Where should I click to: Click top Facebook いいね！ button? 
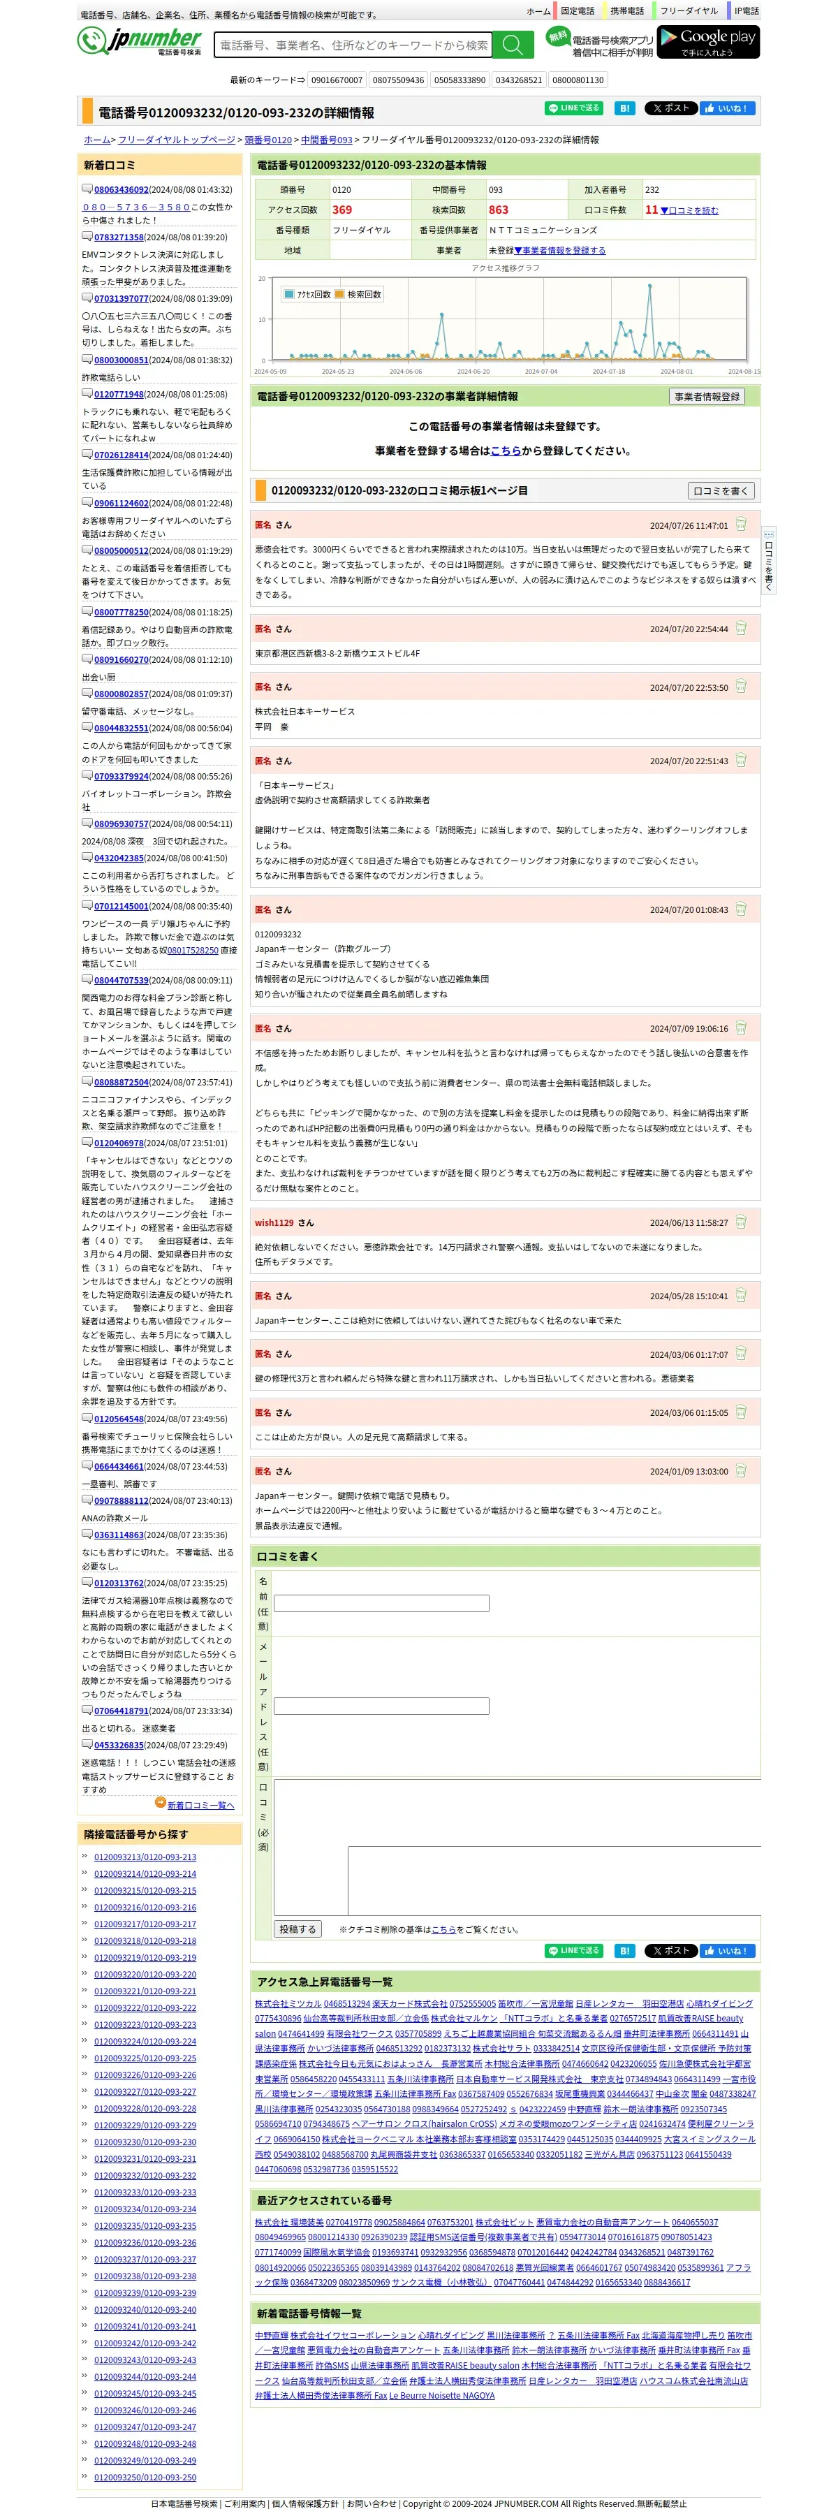[727, 108]
